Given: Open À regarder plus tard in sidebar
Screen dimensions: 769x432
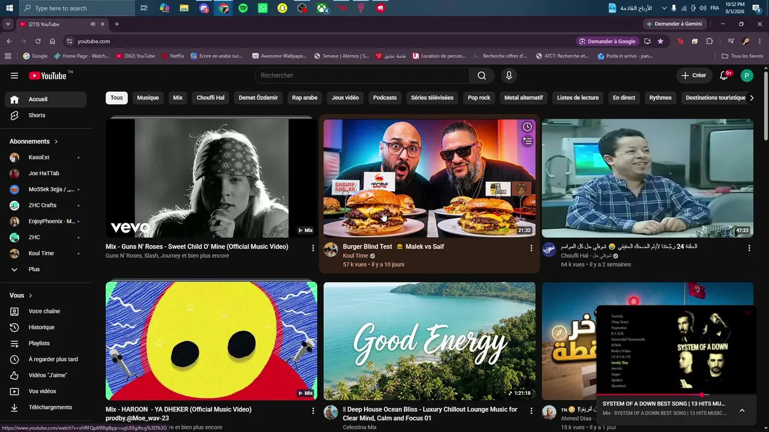Looking at the screenshot, I should [46, 359].
